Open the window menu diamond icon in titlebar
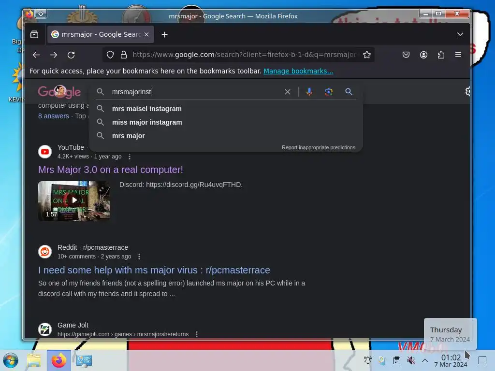 pos(41,14)
